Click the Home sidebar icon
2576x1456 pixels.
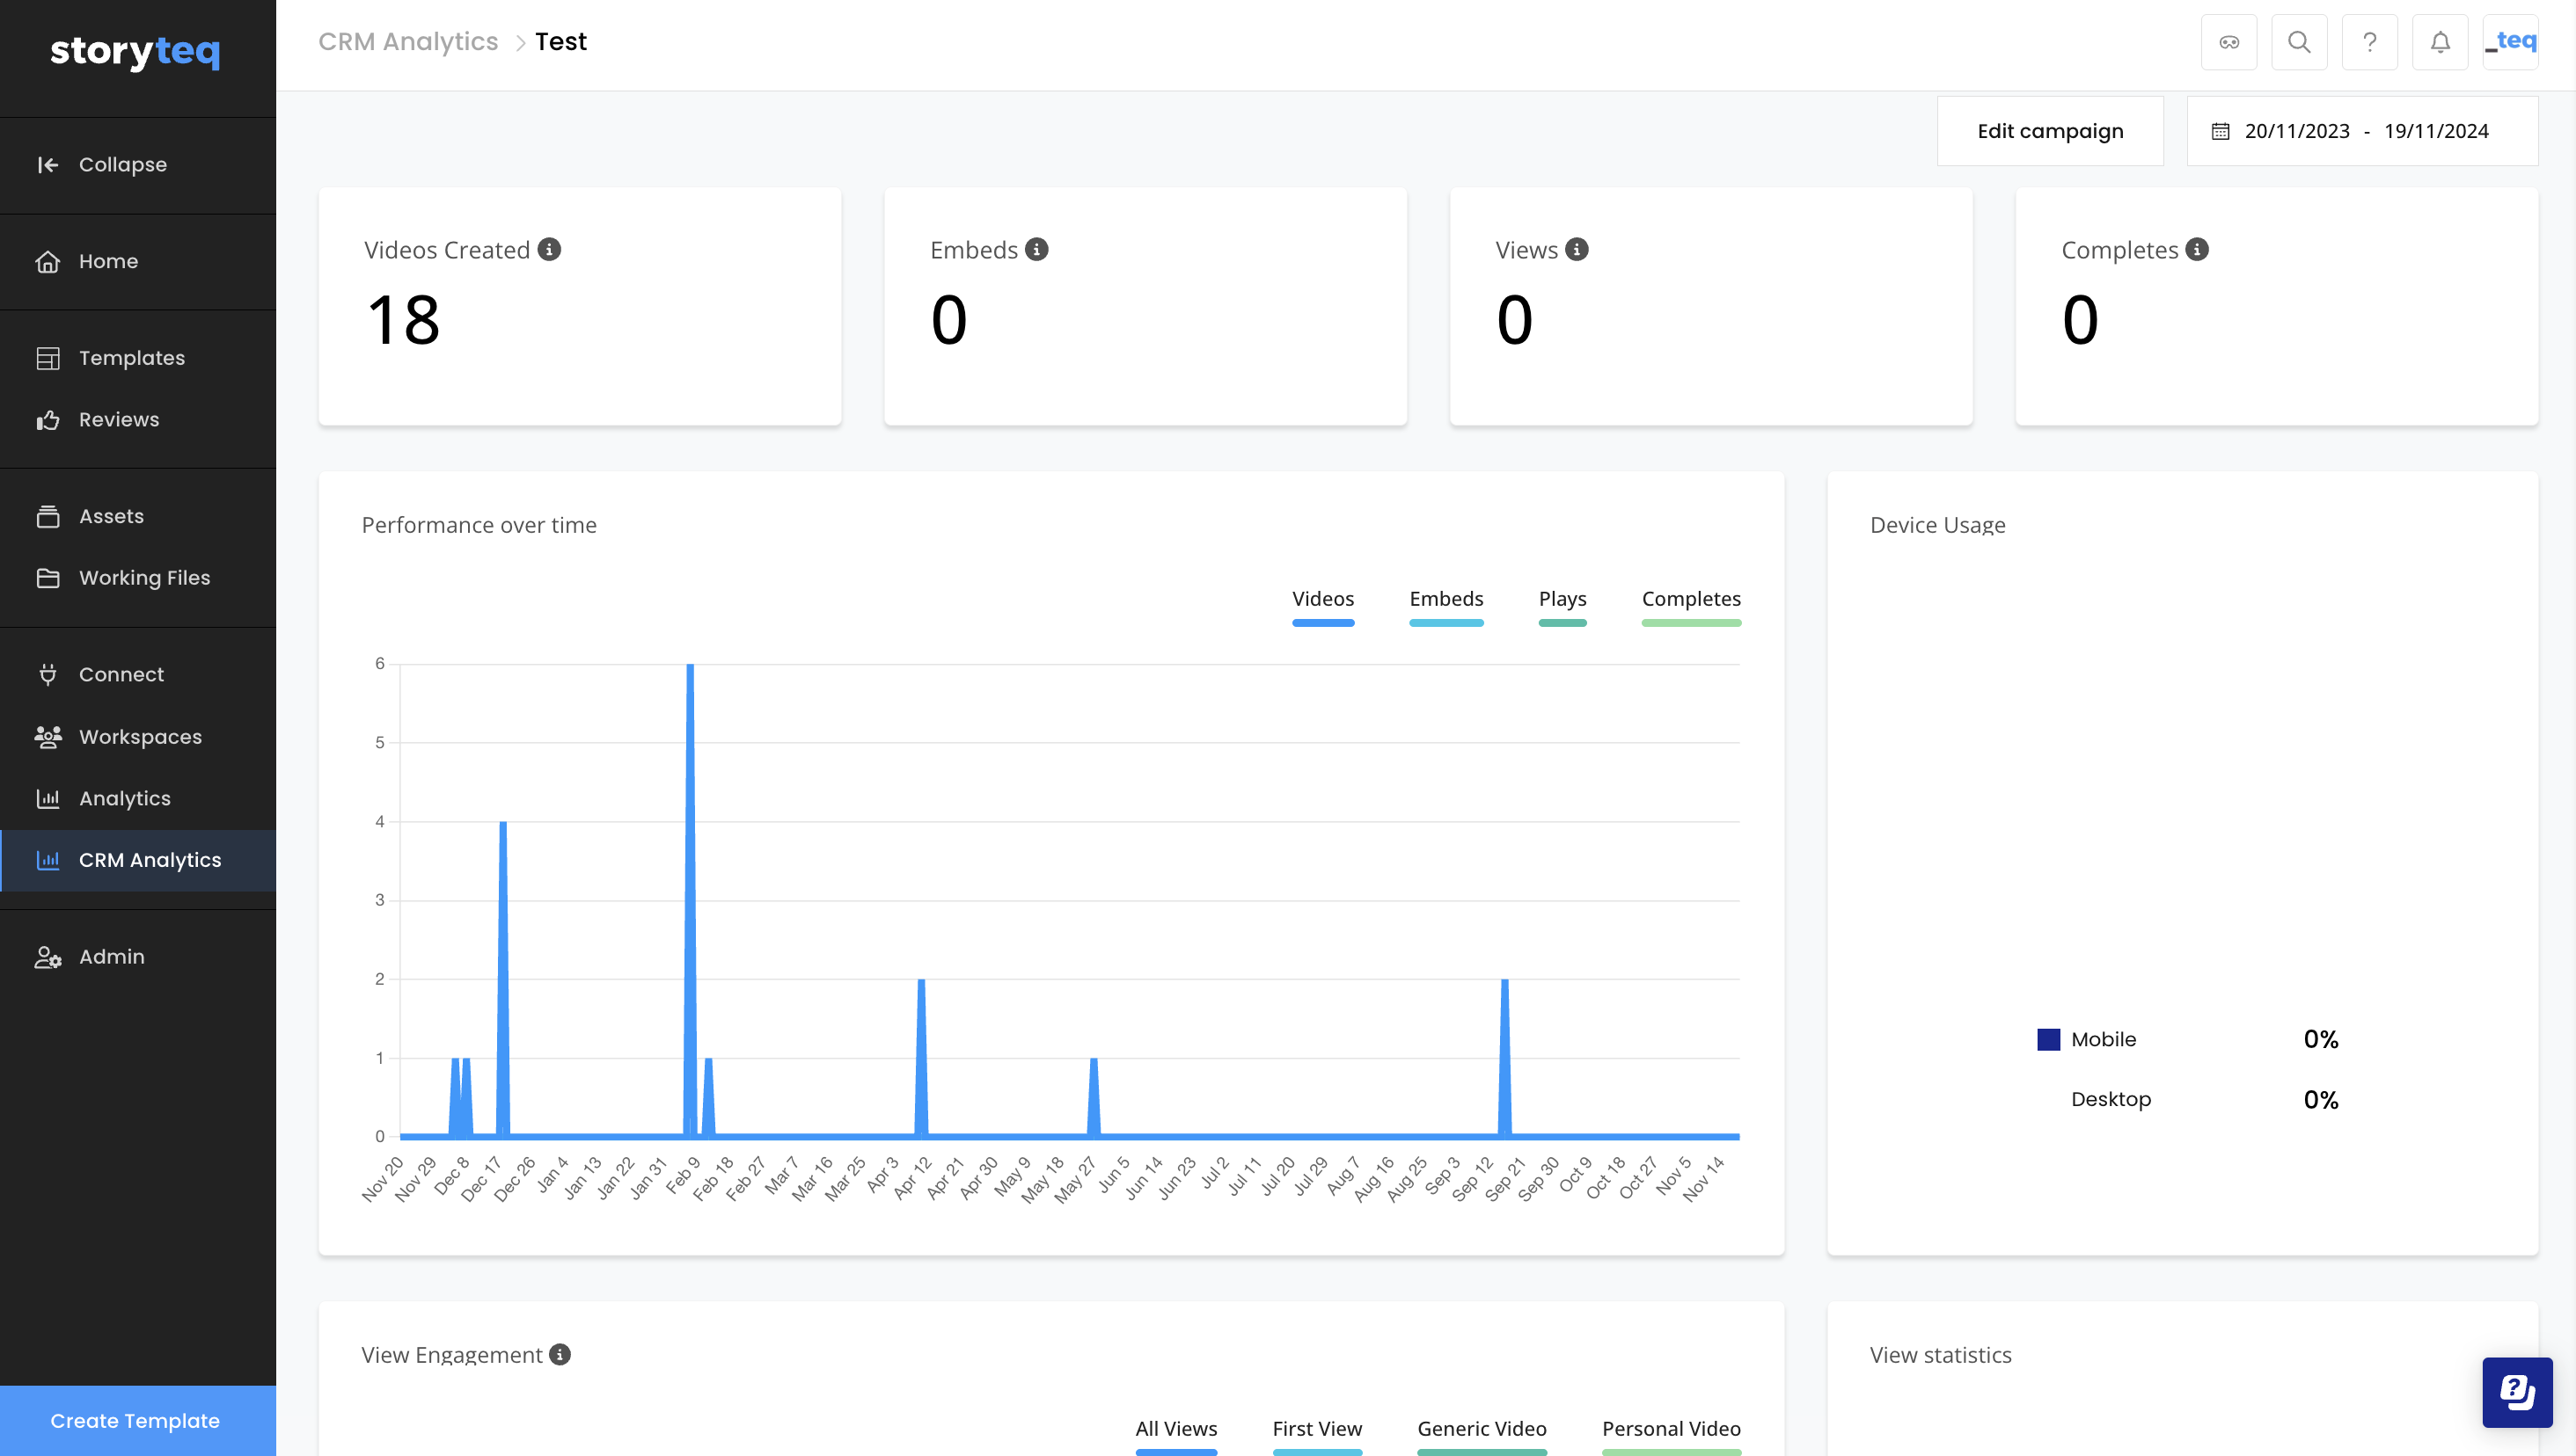46,260
